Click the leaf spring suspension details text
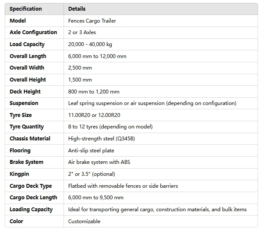Image resolution: width=264 pixels, height=233 pixels. pos(152,103)
